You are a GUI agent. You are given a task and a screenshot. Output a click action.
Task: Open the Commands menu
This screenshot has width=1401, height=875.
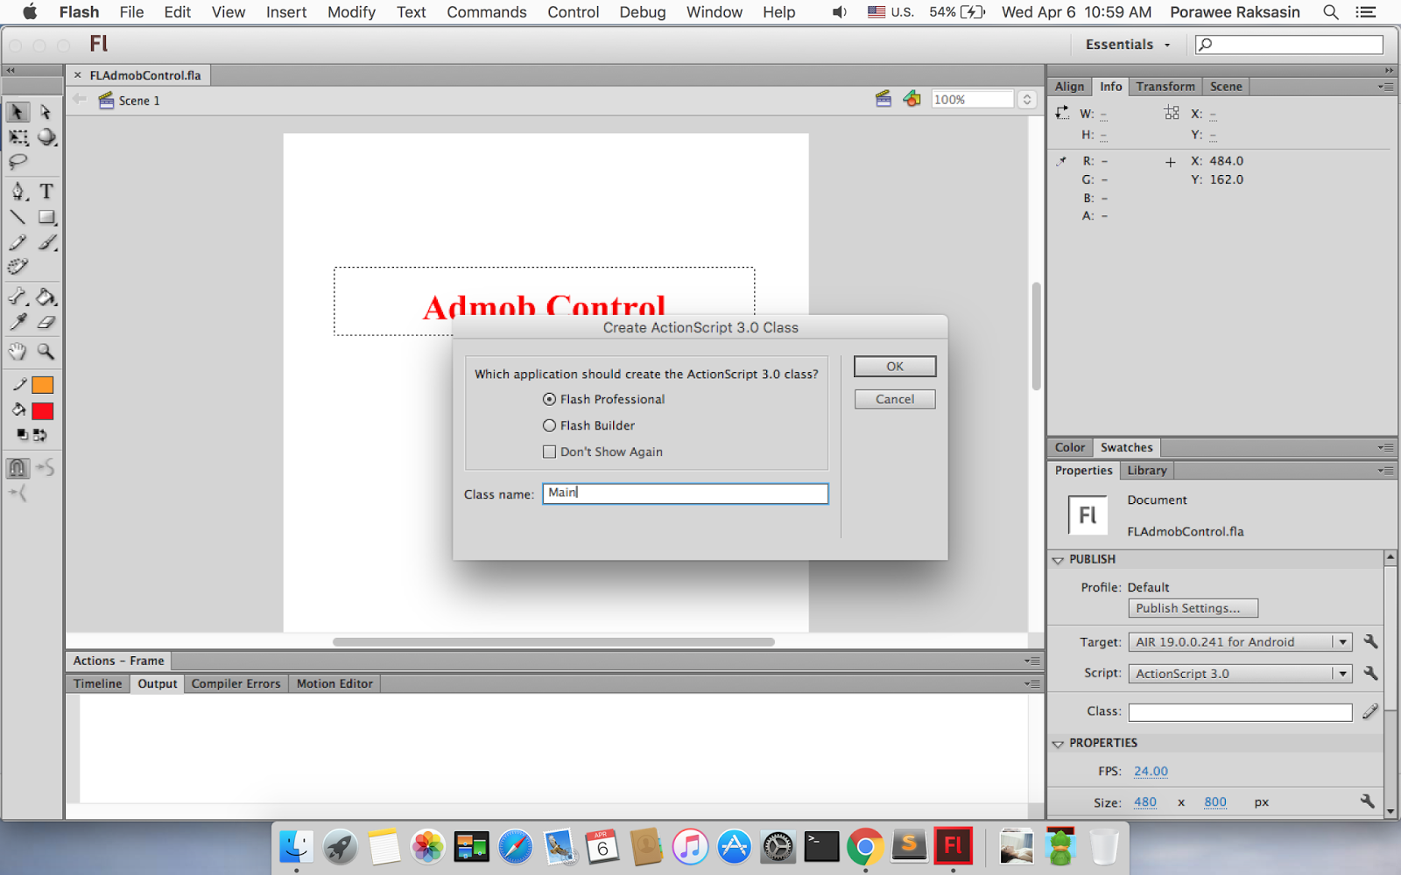pyautogui.click(x=487, y=12)
